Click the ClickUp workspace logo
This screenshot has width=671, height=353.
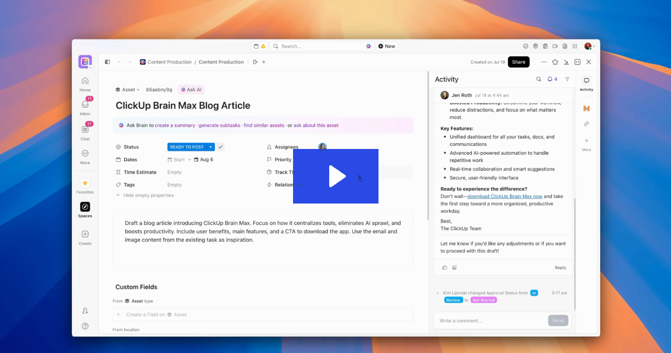click(85, 61)
